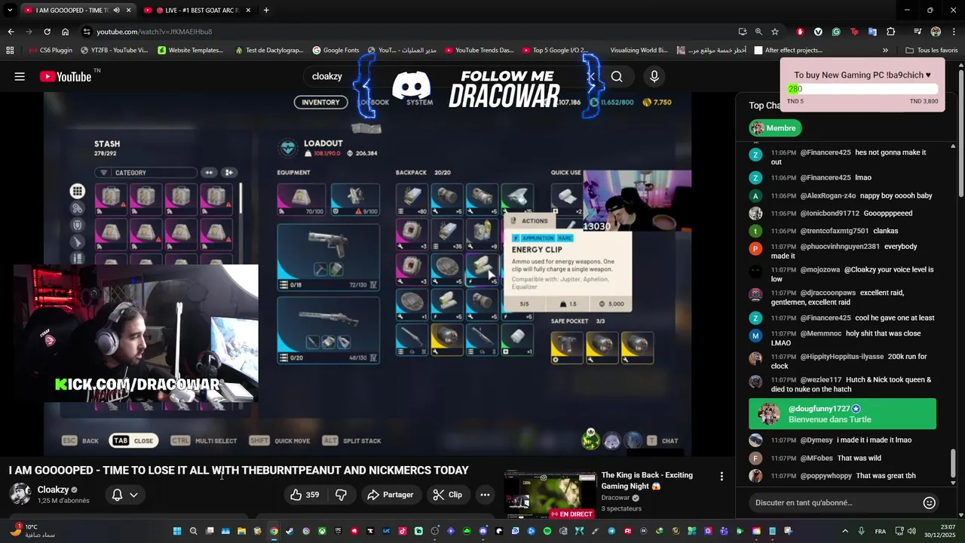Image resolution: width=965 pixels, height=543 pixels.
Task: Dislike the Cloakzy video
Action: point(341,495)
